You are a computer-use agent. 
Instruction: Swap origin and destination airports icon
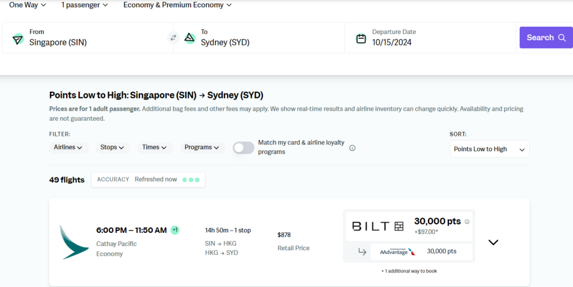[173, 37]
